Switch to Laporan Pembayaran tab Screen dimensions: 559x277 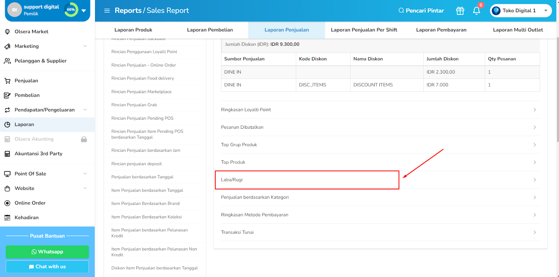(x=441, y=30)
